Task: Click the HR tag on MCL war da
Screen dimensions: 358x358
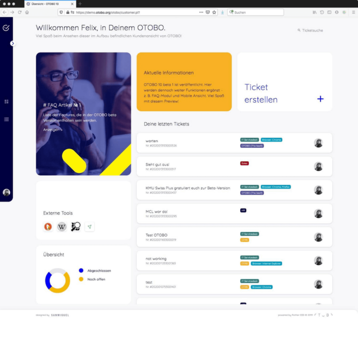Action: (243, 210)
